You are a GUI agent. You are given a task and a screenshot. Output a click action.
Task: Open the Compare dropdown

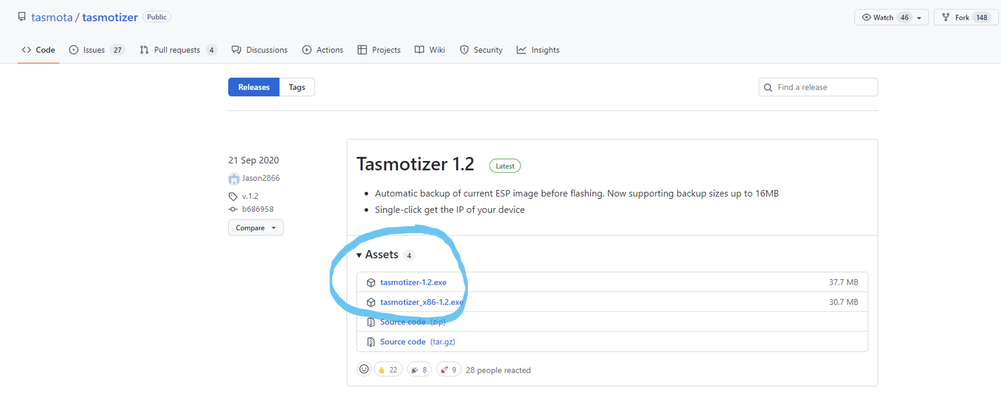point(256,227)
